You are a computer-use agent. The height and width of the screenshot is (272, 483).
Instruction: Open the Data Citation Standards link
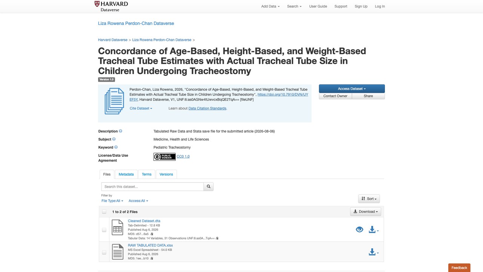208,108
